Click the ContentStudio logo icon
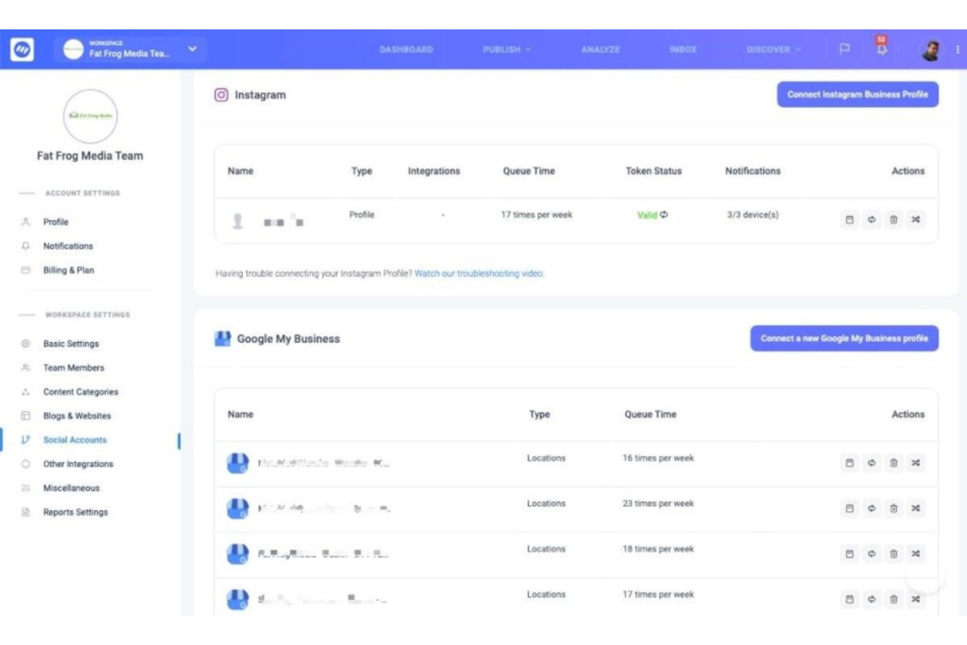The height and width of the screenshot is (645, 967). click(x=22, y=49)
